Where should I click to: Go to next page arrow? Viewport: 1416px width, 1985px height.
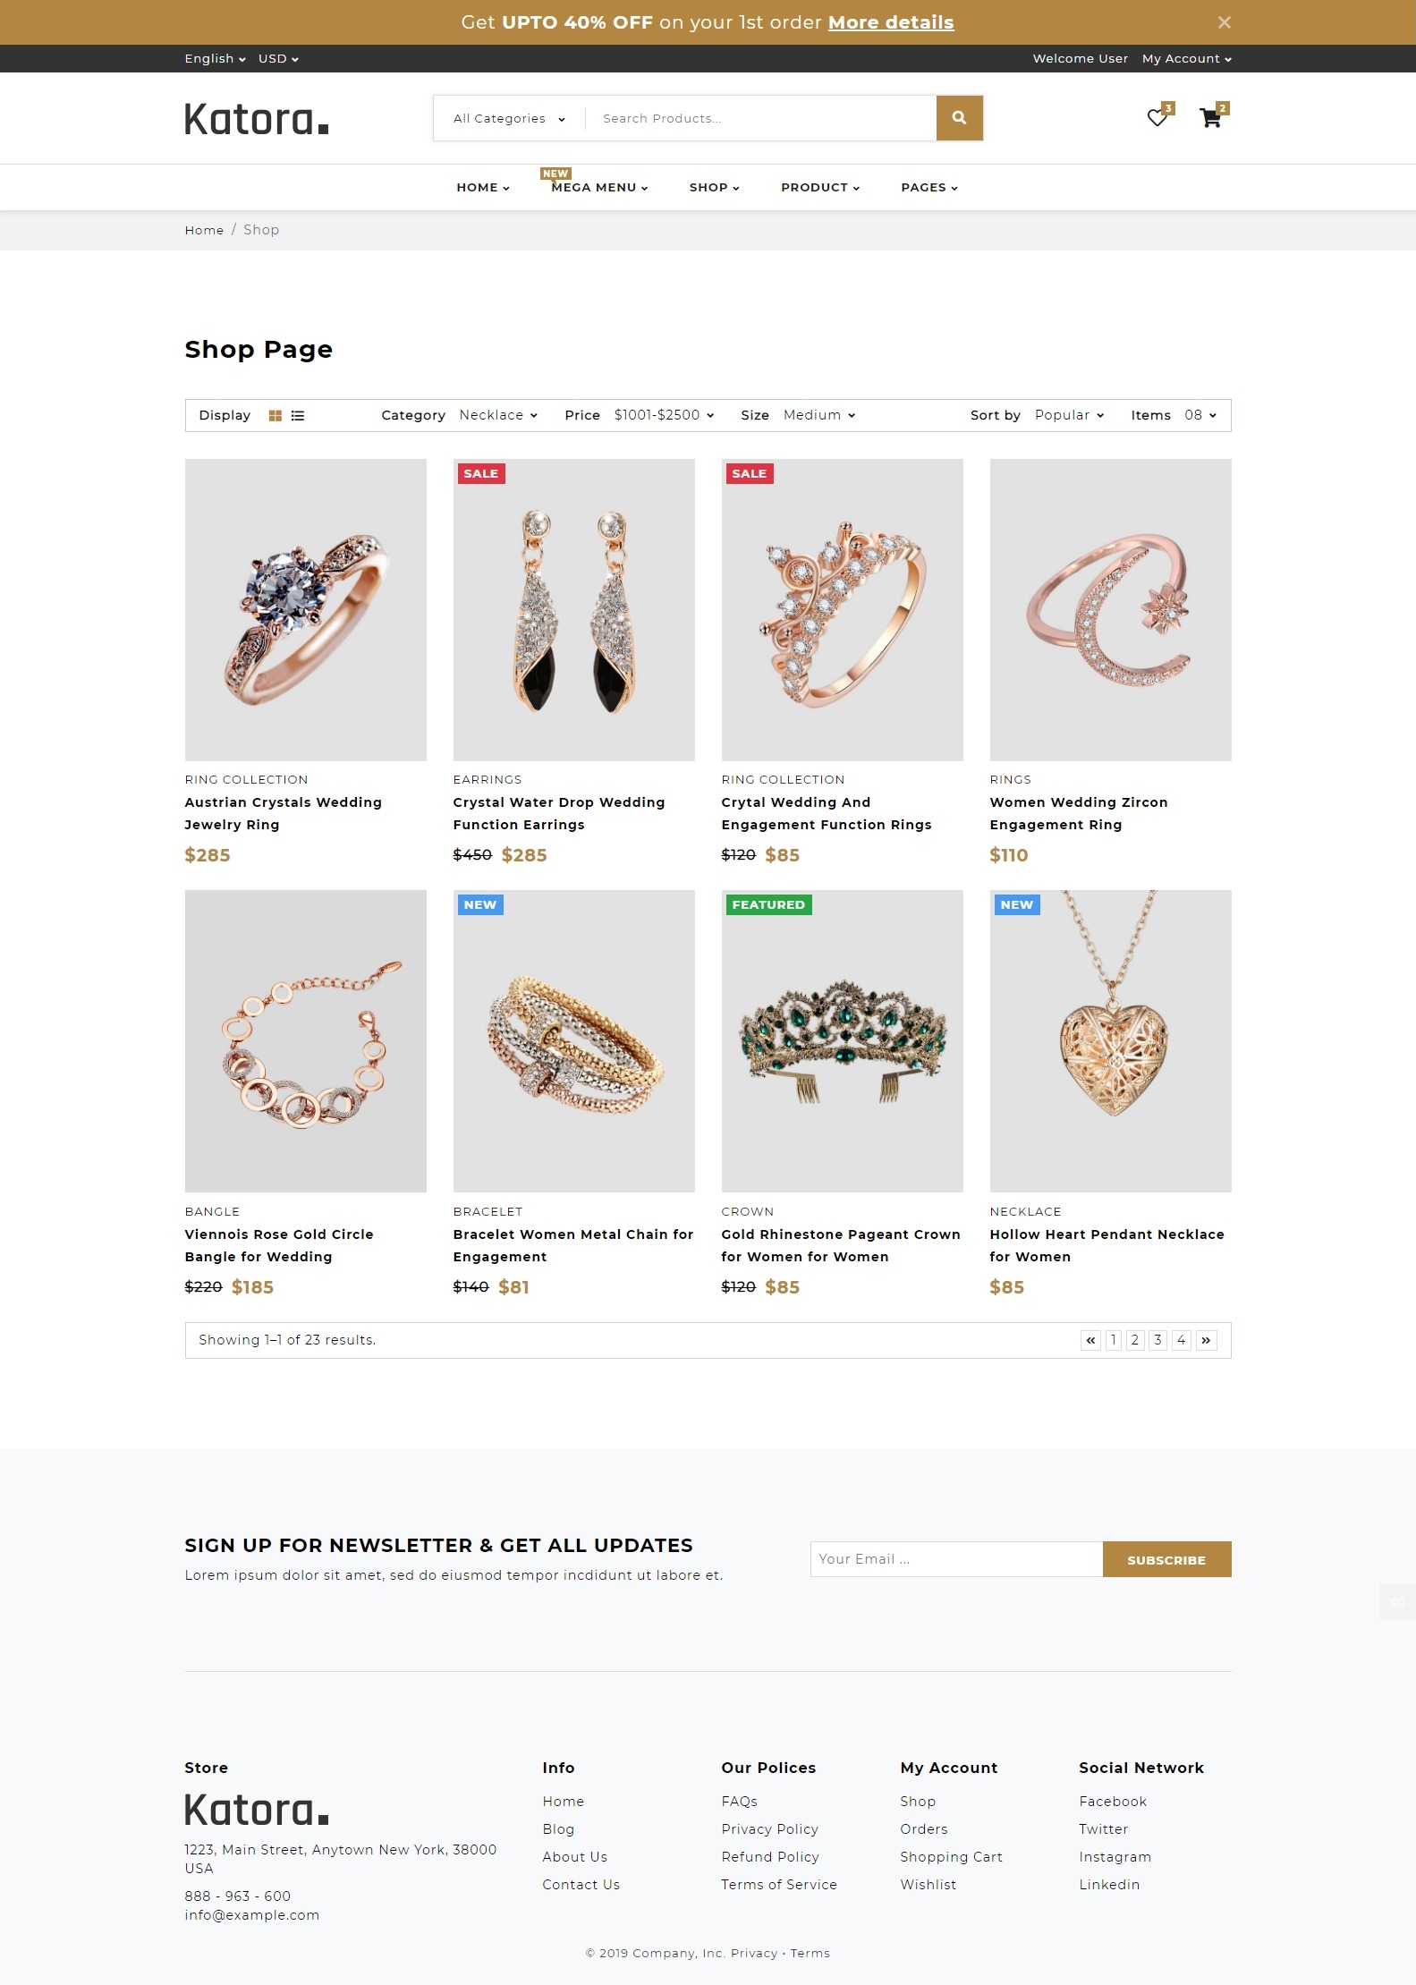point(1206,1340)
